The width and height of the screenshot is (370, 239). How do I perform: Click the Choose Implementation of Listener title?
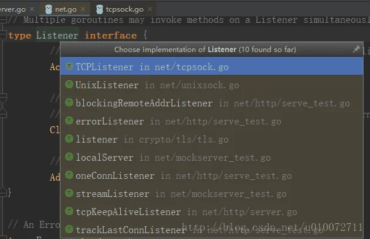(205, 50)
